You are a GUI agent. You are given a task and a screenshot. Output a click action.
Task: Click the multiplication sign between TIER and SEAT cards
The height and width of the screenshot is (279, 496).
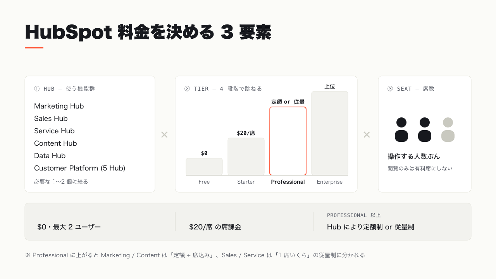tap(367, 134)
